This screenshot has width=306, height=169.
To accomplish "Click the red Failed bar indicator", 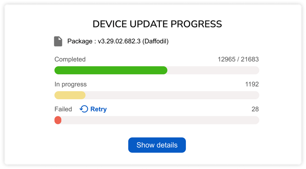I will tap(58, 120).
